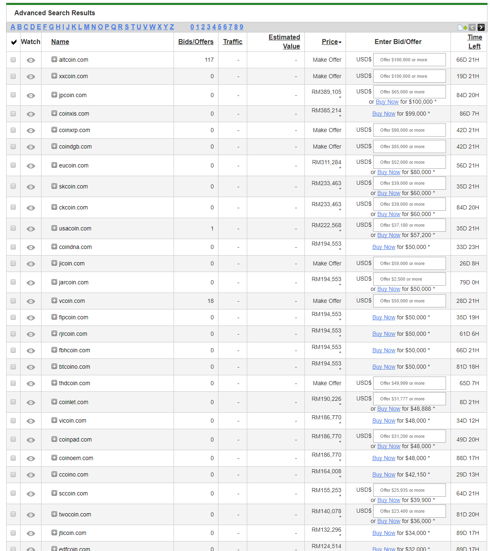Select the coinxis.com row checkbox
The image size is (490, 551).
(x=13, y=114)
